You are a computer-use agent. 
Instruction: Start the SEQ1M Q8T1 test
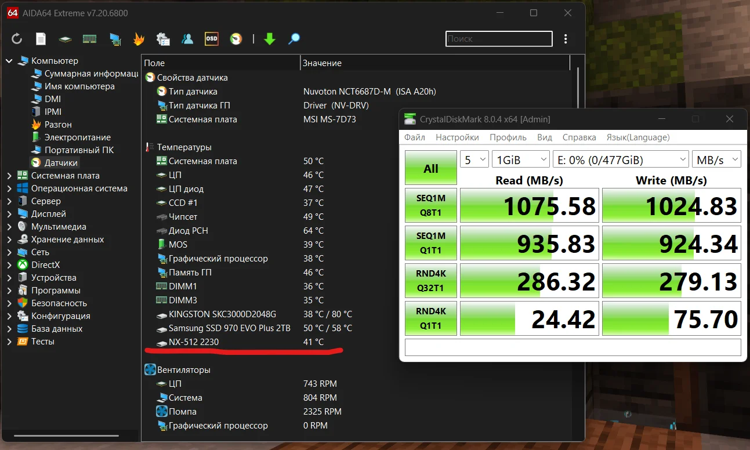tap(431, 205)
